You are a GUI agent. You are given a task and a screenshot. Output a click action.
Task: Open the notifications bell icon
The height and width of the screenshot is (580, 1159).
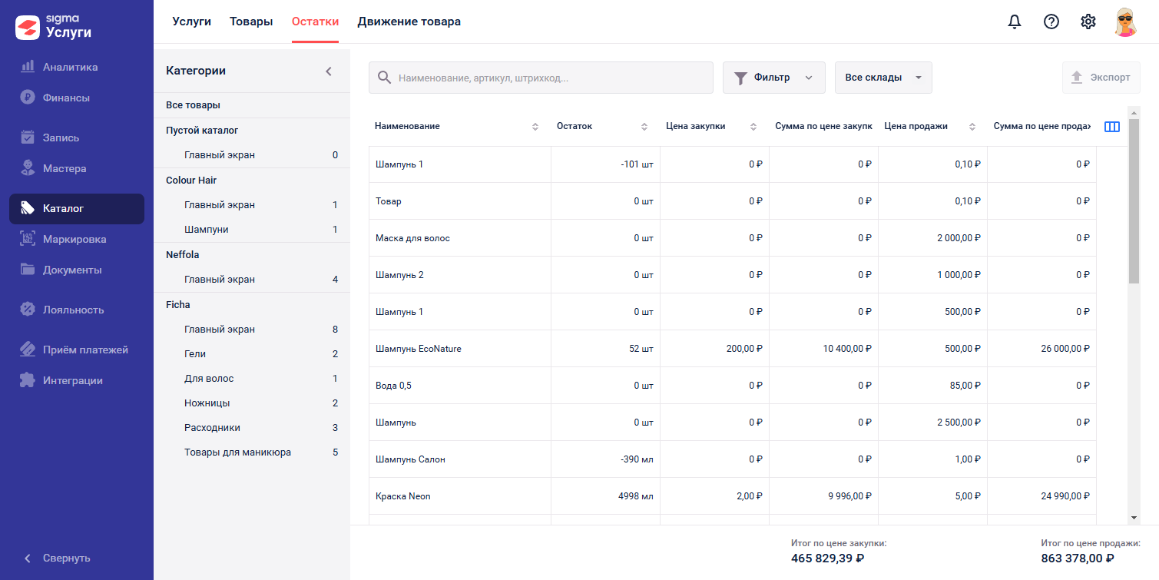point(1015,22)
